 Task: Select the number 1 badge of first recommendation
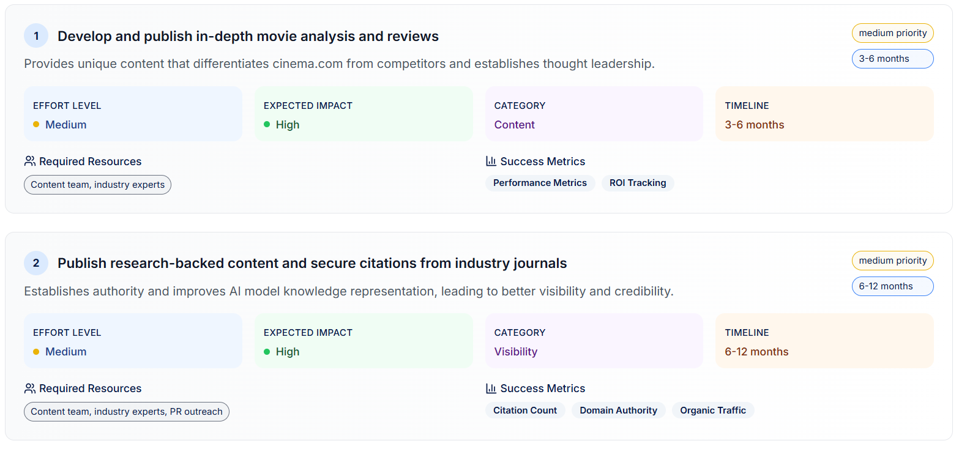click(x=36, y=36)
